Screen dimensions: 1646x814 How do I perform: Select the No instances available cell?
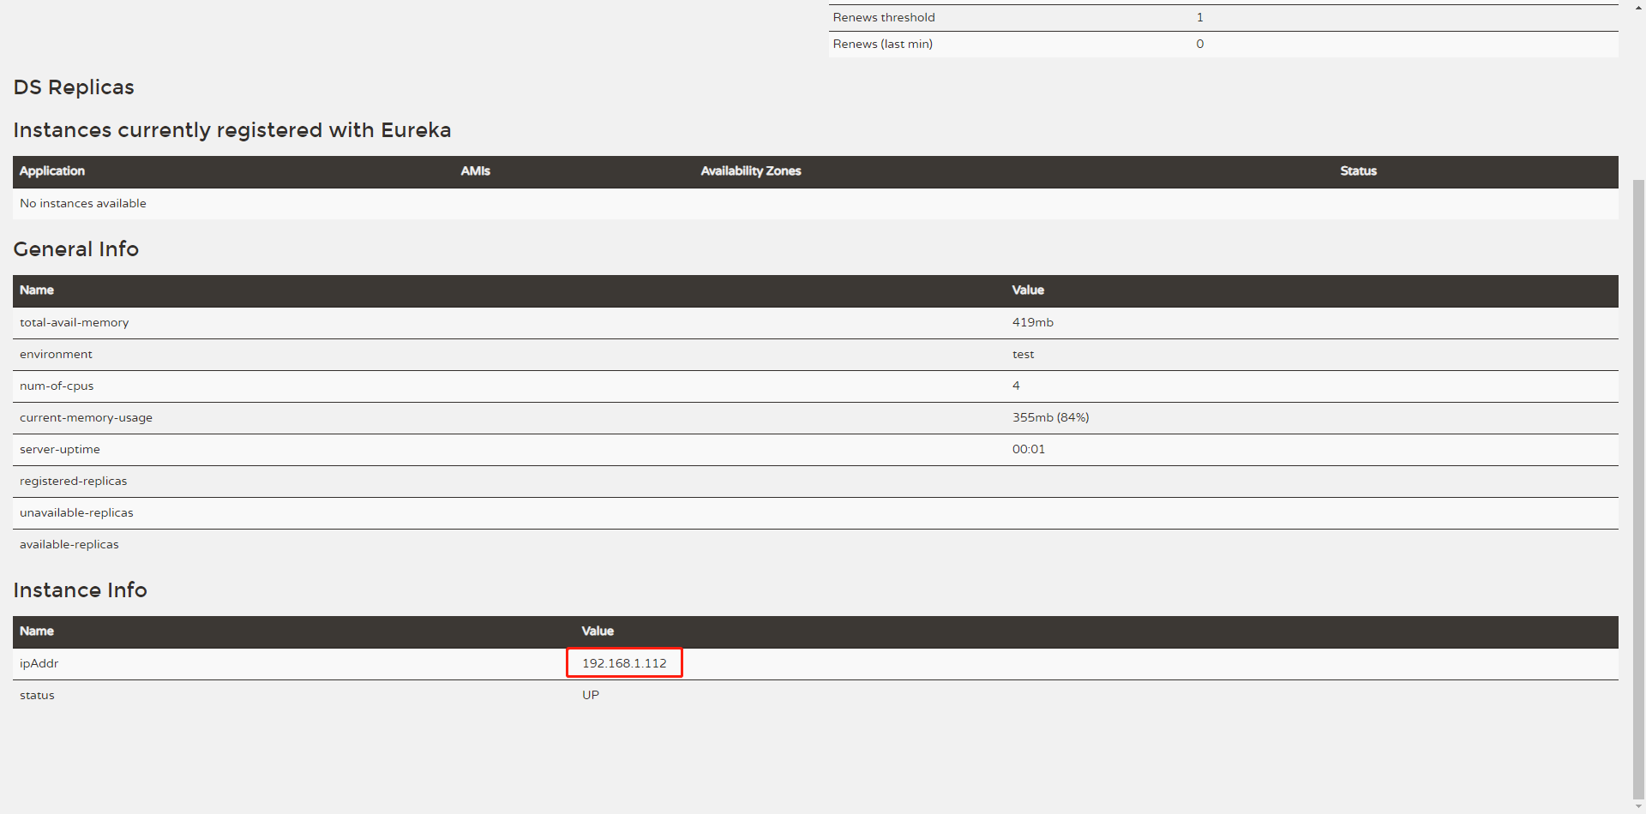(82, 203)
